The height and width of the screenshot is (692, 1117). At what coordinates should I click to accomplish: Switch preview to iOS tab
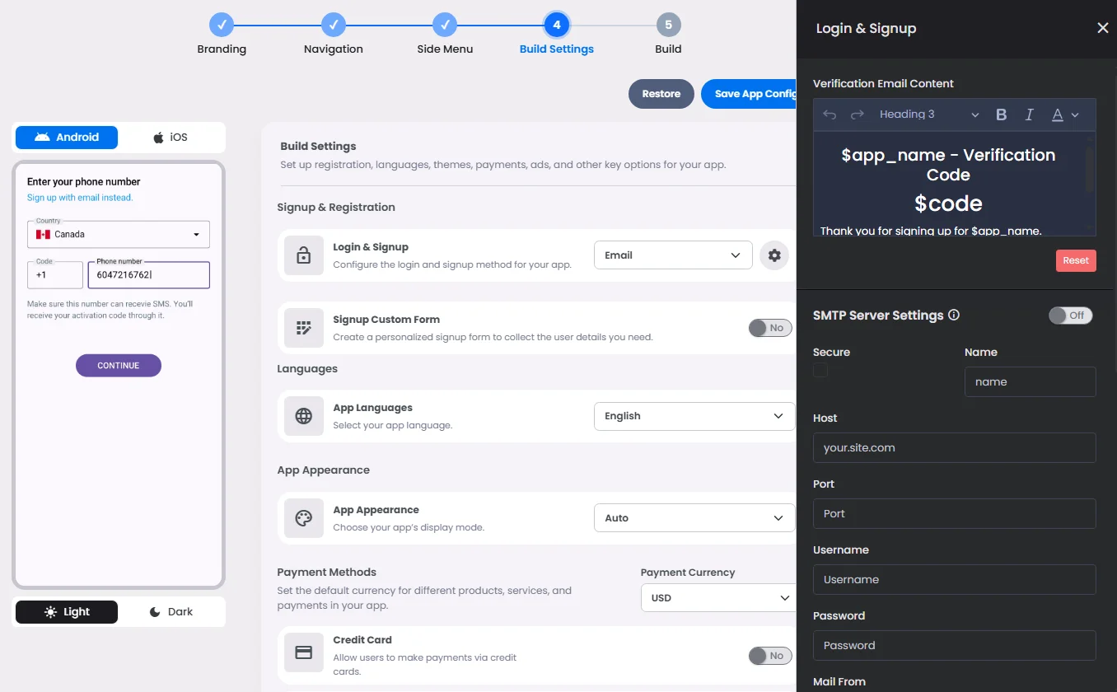pos(171,138)
